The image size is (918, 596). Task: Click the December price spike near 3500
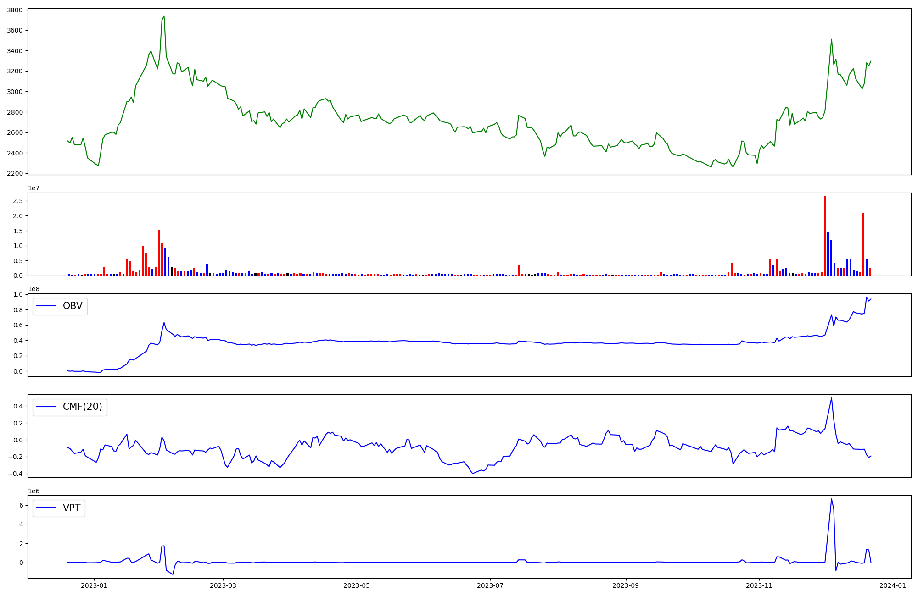831,39
